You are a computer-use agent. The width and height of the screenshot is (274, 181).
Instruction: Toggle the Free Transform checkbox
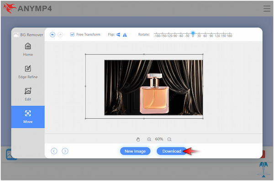click(x=72, y=35)
